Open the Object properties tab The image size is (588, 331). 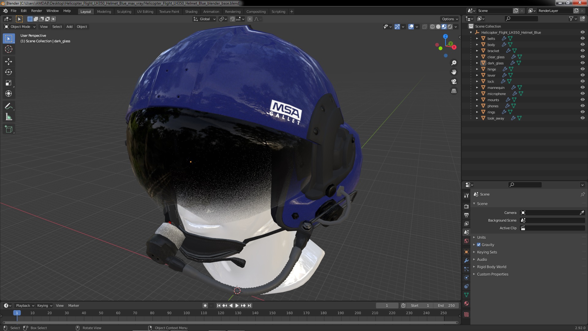click(466, 252)
